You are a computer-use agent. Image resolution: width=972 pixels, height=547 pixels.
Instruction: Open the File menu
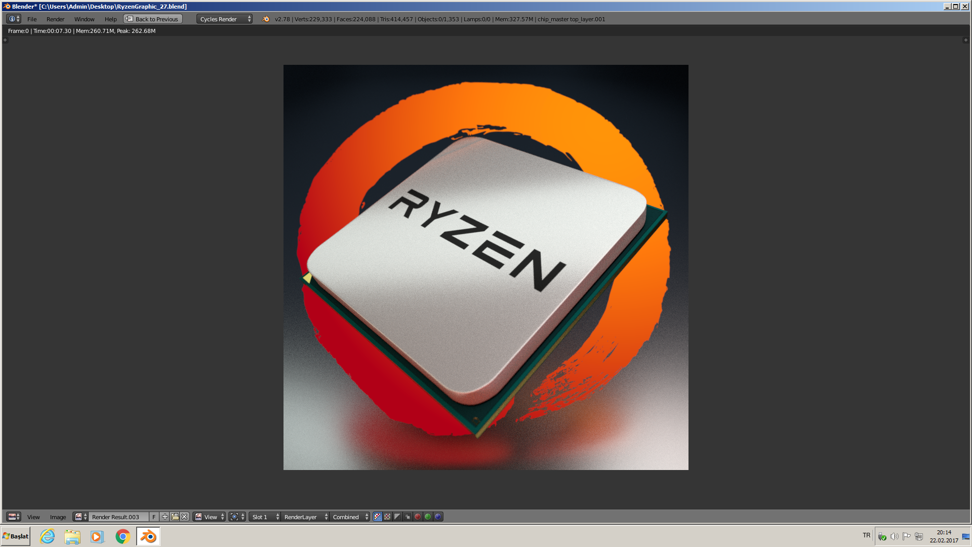pos(32,19)
